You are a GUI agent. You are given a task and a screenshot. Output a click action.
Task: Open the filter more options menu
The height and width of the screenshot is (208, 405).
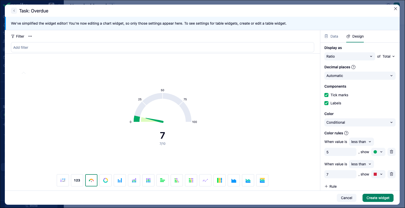(x=30, y=36)
